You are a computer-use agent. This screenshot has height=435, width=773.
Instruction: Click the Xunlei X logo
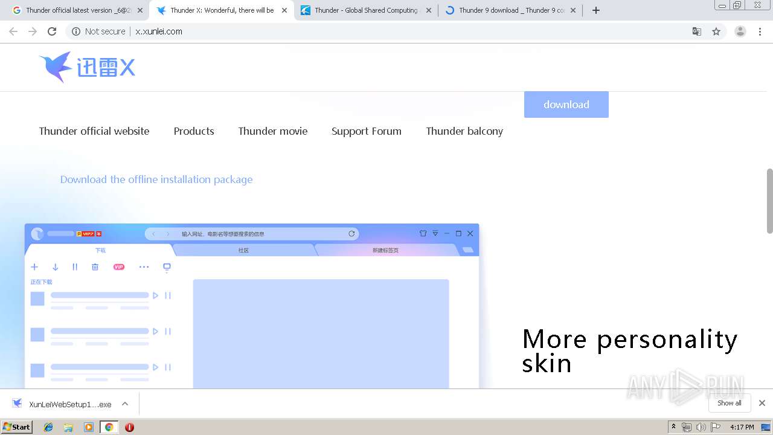click(x=87, y=67)
